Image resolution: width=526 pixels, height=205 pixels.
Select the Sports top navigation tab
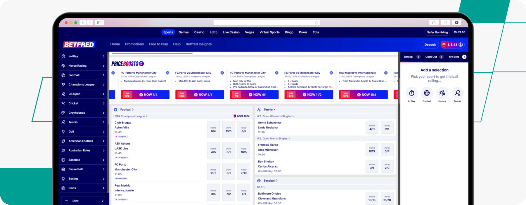[x=168, y=32]
